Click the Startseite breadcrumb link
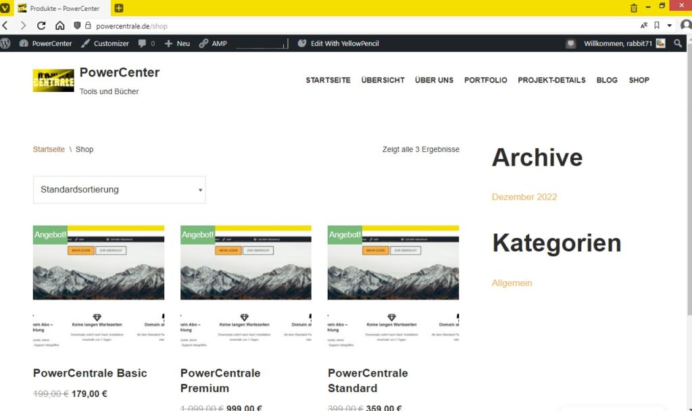Screen dimensions: 692x411 pyautogui.click(x=49, y=149)
